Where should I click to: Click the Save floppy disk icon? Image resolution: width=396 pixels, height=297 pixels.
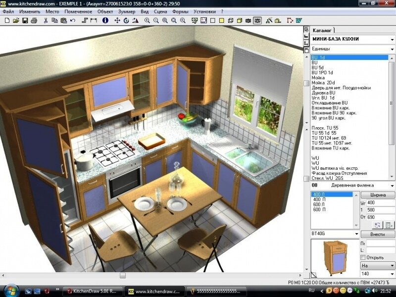[25, 21]
